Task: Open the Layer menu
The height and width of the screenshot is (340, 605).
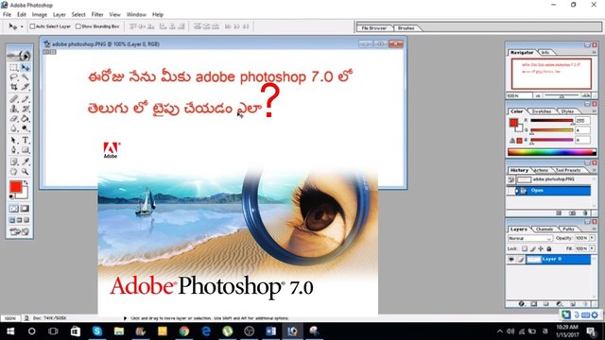Action: [x=59, y=15]
